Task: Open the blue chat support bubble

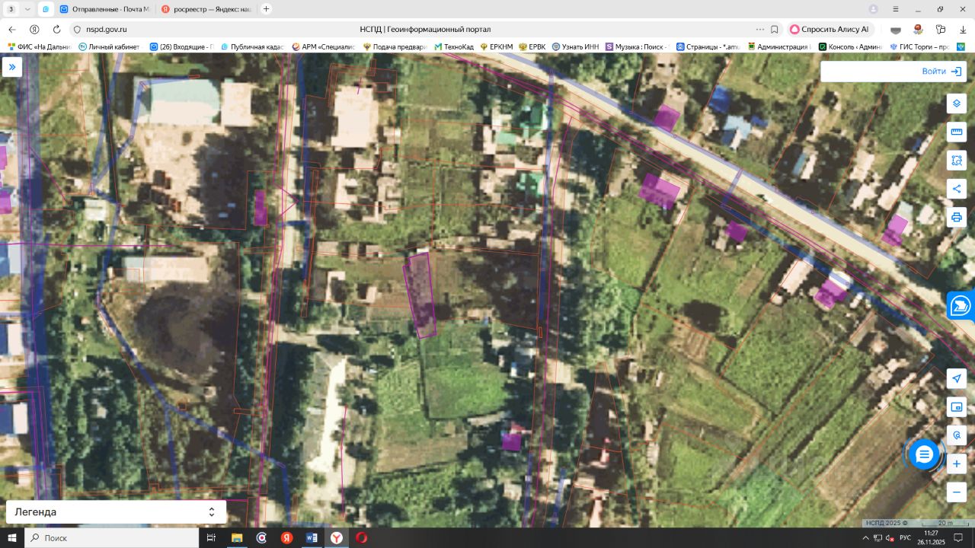Action: pyautogui.click(x=924, y=454)
